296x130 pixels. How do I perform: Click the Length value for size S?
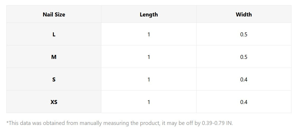coord(149,80)
